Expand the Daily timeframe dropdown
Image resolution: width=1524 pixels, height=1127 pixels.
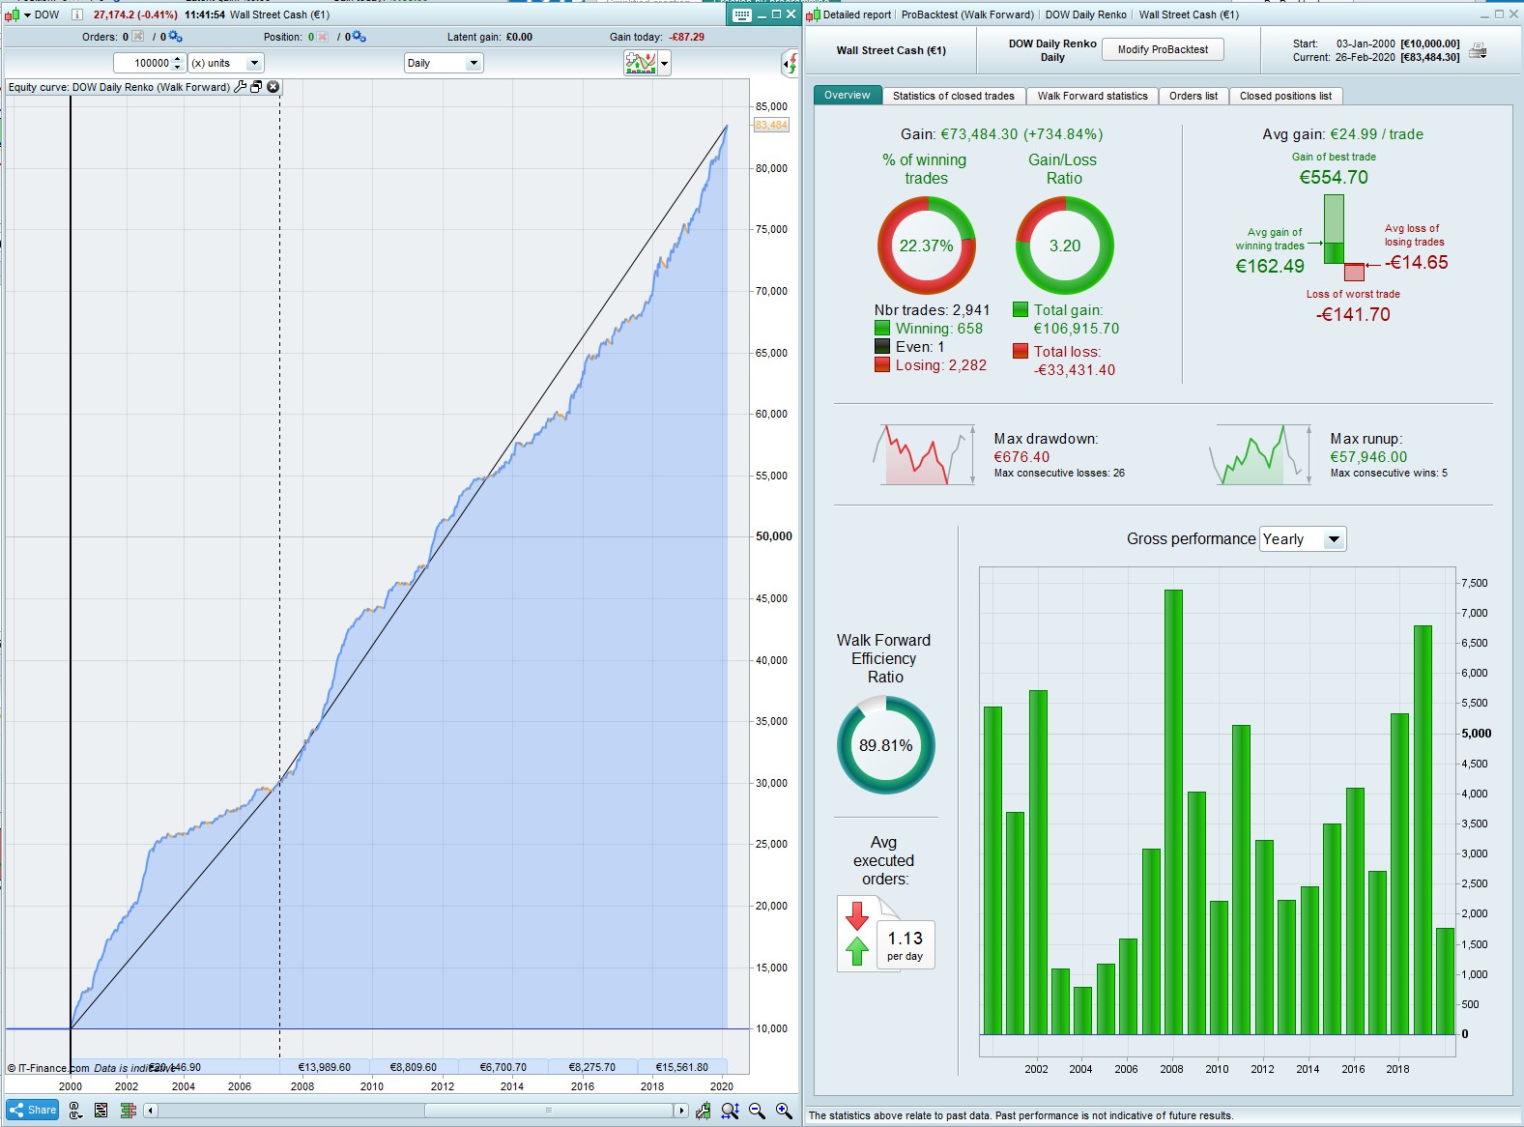(444, 63)
